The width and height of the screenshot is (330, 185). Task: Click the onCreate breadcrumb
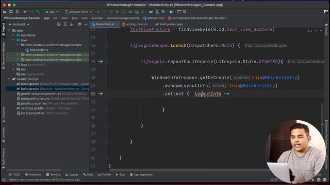click(197, 18)
